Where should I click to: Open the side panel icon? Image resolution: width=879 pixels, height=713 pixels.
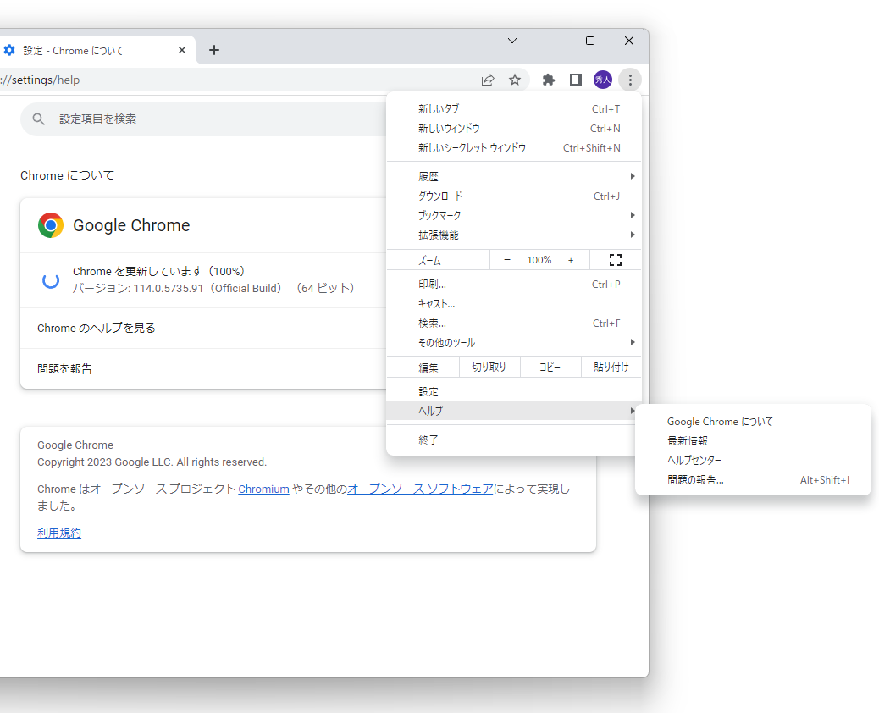576,80
